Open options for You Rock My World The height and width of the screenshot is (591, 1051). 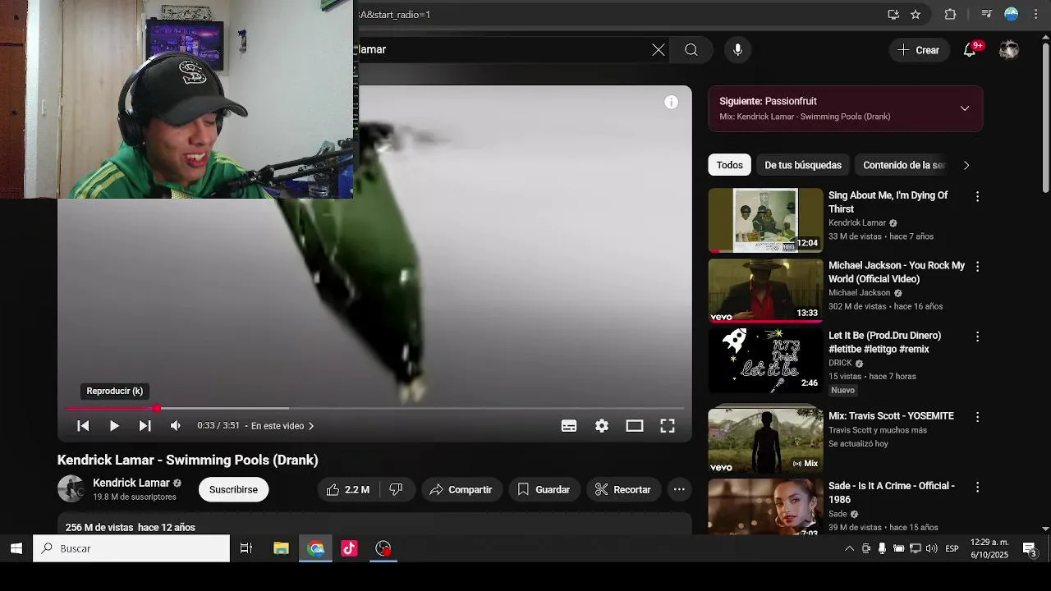pos(977,267)
